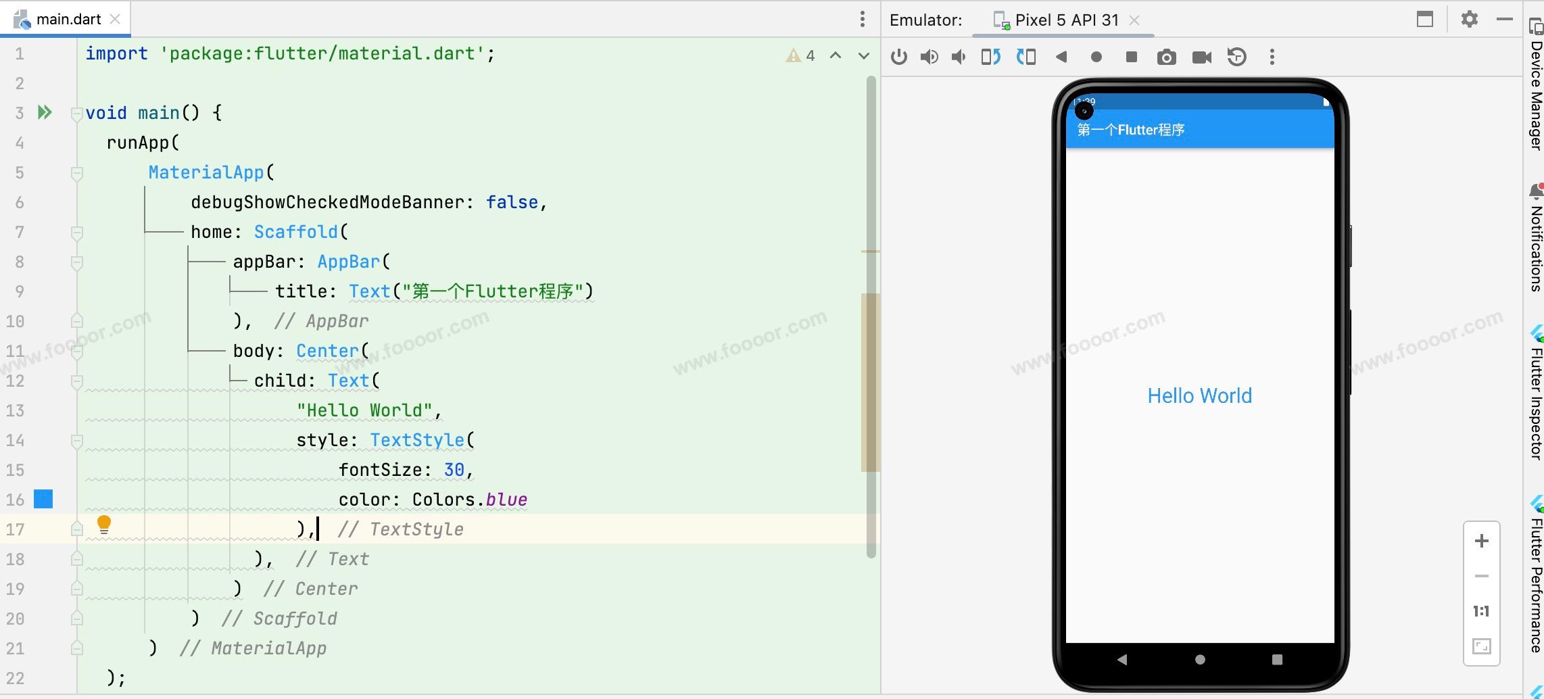This screenshot has height=699, width=1544.
Task: Click the yellow lightbulb quick-fix icon
Action: tap(104, 525)
